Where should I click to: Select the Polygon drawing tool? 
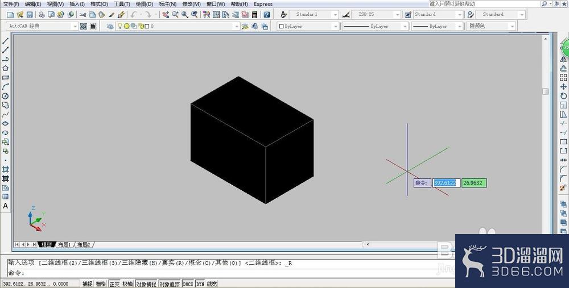6,69
